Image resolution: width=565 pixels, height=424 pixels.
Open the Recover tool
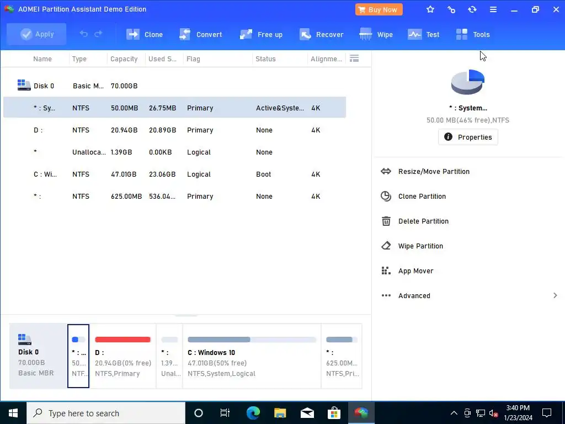coord(321,35)
